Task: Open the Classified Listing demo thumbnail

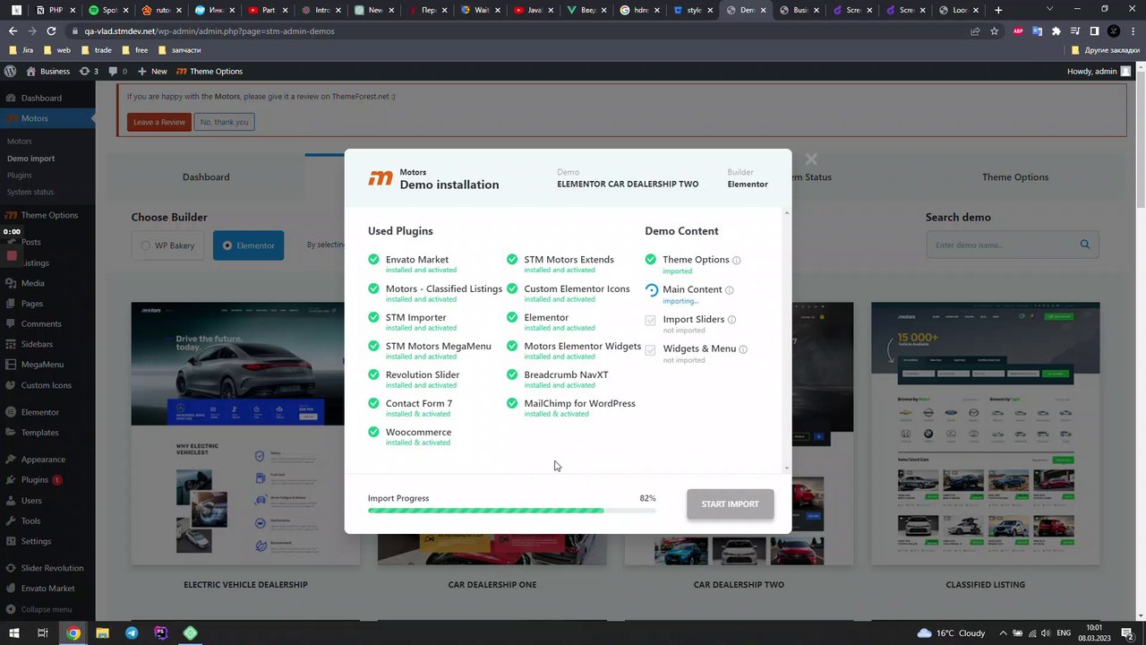Action: (986, 434)
